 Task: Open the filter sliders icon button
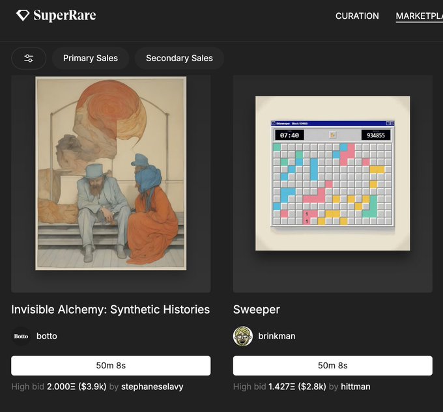point(29,58)
